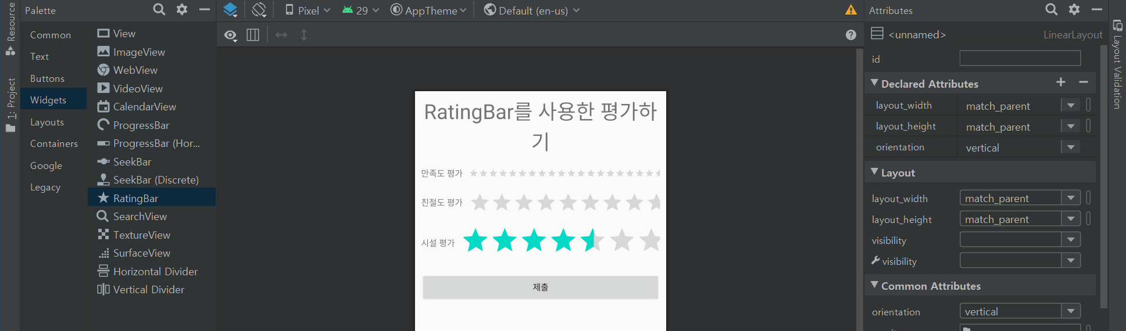Expand the declared orientation dropdown showing vertical

(1071, 147)
